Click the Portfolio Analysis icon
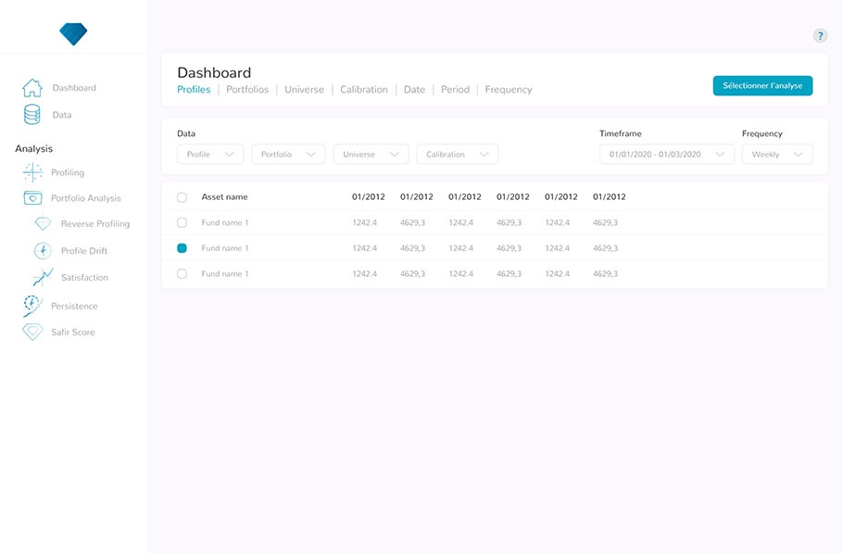The image size is (843, 553). click(x=32, y=198)
